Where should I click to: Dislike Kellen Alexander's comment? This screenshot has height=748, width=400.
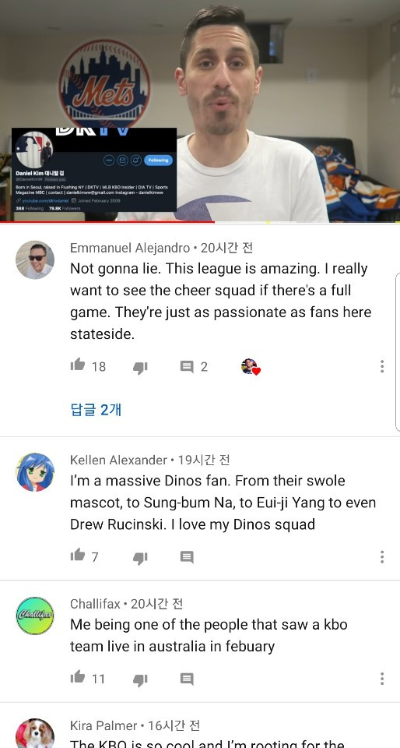[140, 558]
